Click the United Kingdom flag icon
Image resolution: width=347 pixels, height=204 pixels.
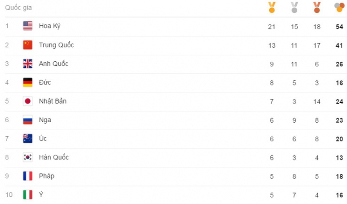coord(28,64)
